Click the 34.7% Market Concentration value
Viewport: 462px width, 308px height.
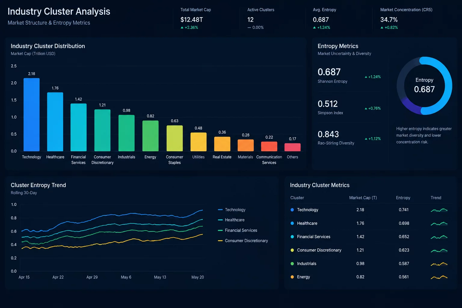pyautogui.click(x=389, y=20)
